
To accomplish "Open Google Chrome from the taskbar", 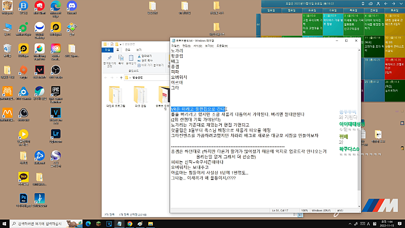I will point(130,223).
